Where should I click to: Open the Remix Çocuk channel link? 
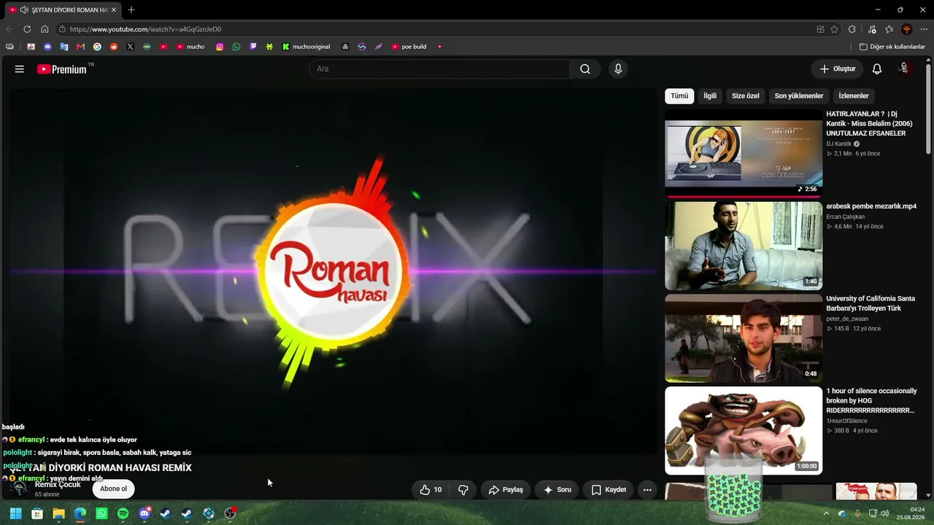tap(58, 484)
